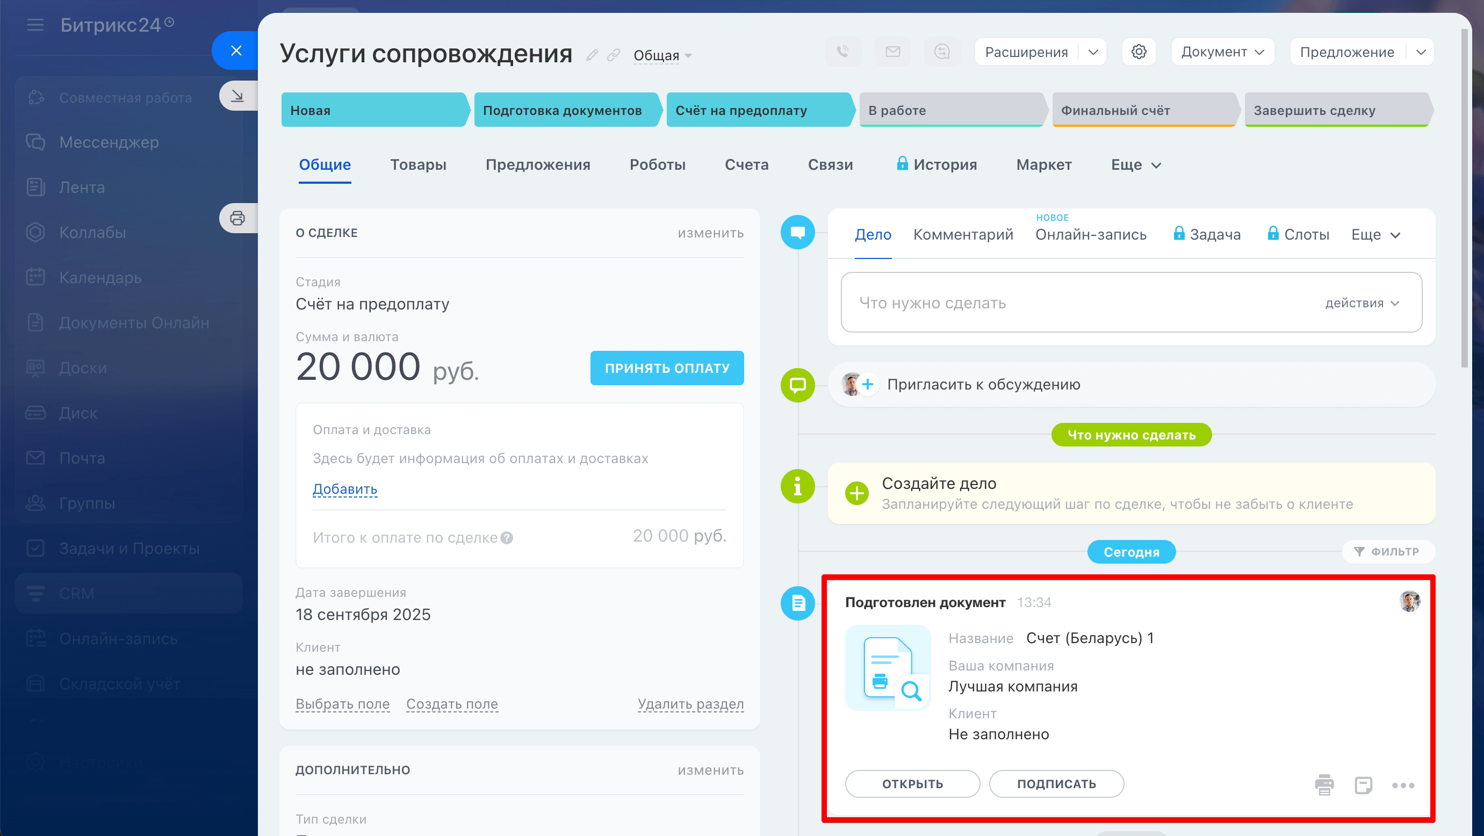Open Счета tab

coord(747,165)
